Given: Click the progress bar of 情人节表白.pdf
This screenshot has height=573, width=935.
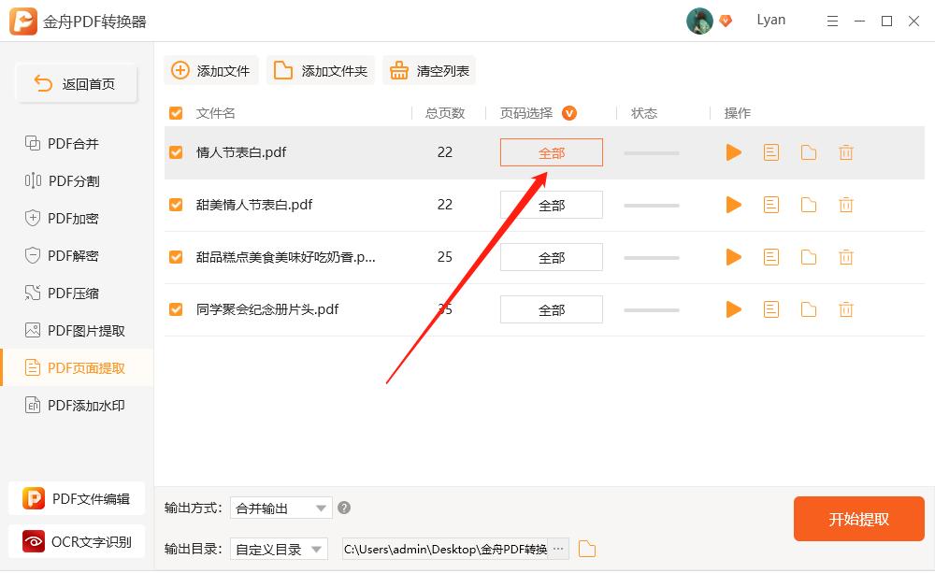Looking at the screenshot, I should pos(651,152).
